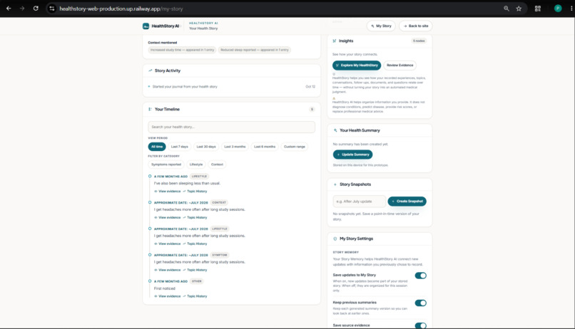Select the Last 3 months period
575x329 pixels.
(x=235, y=147)
